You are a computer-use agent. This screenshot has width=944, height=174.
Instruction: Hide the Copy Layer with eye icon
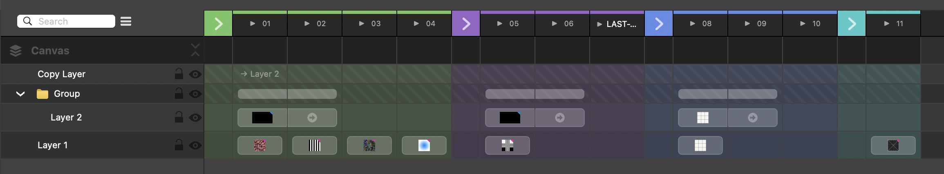point(195,74)
